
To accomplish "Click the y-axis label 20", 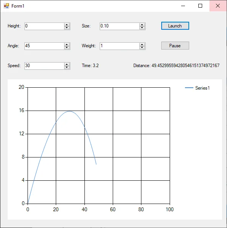I will (21, 87).
